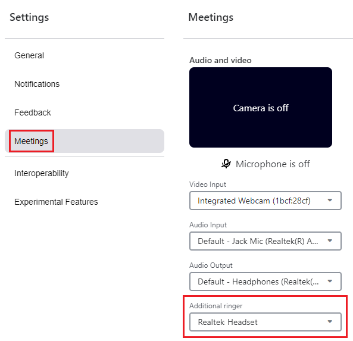Expand the Additional ringer dropdown arrow
This screenshot has height=341, width=353.
(330, 321)
